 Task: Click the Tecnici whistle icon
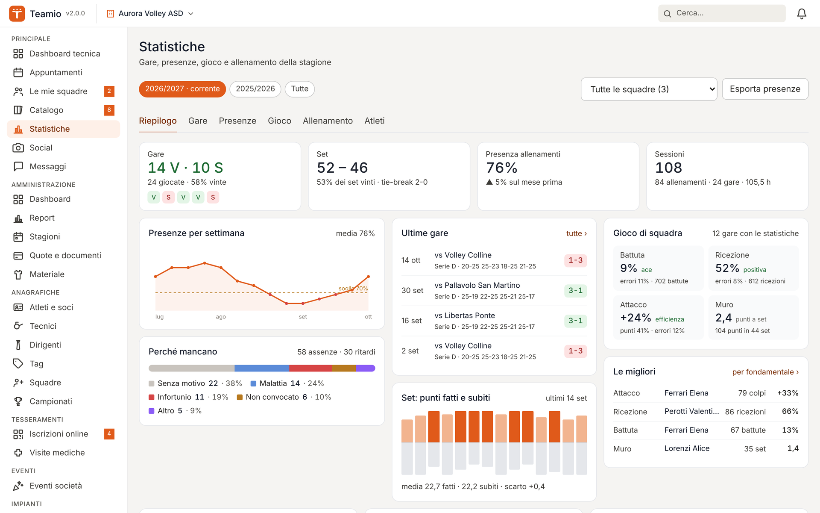point(18,326)
